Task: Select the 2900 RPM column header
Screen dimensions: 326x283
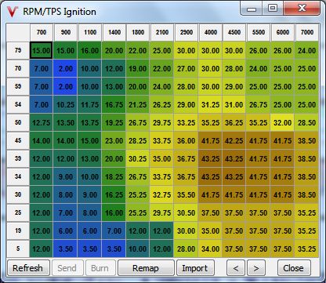Action: (187, 32)
